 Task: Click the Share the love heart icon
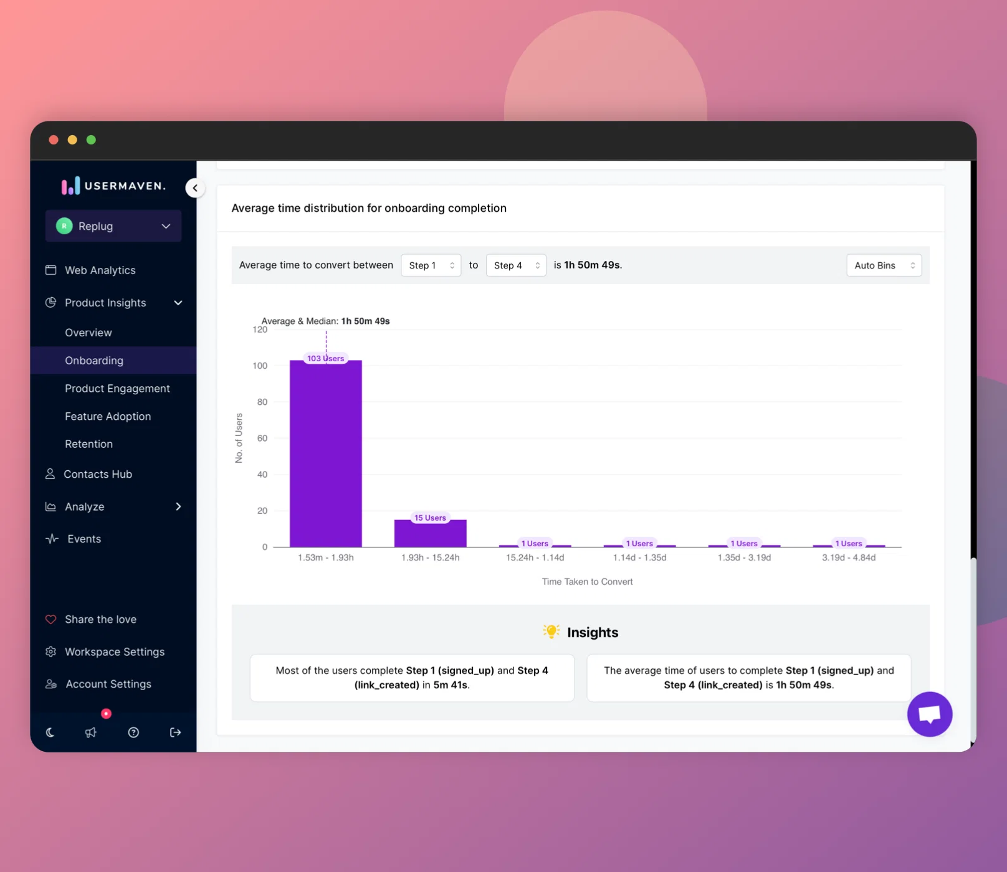(50, 619)
